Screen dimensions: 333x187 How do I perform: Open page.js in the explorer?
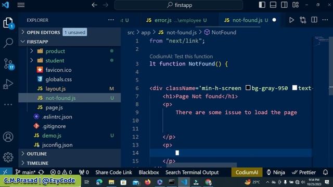point(70,108)
